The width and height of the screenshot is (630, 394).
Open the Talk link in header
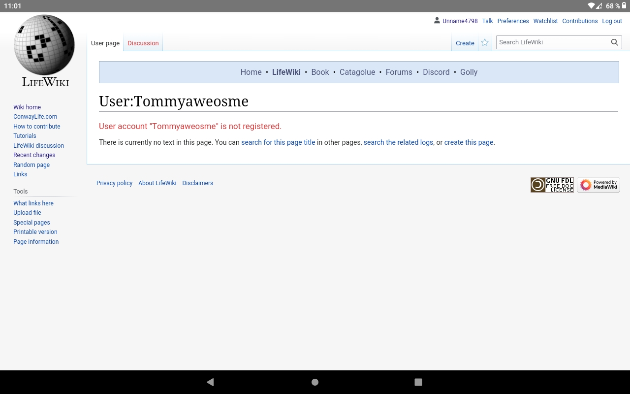488,21
